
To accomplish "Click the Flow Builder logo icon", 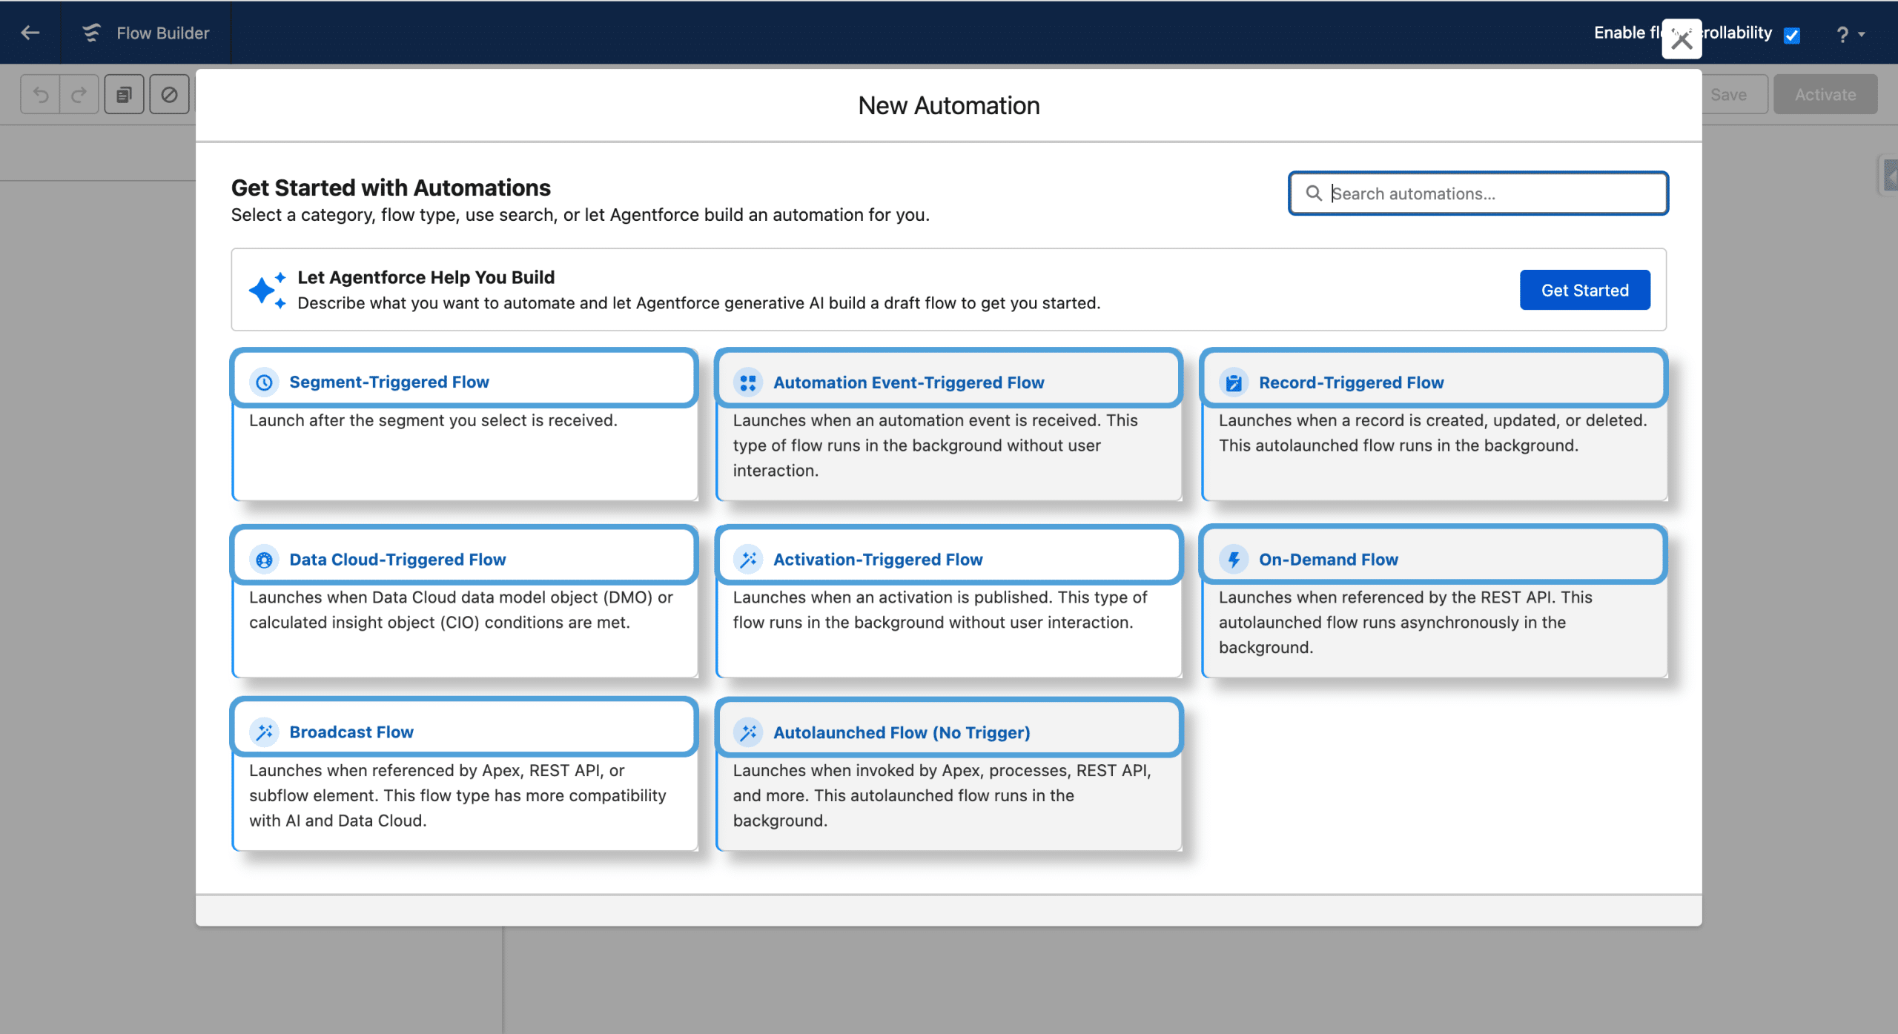I will pyautogui.click(x=91, y=33).
